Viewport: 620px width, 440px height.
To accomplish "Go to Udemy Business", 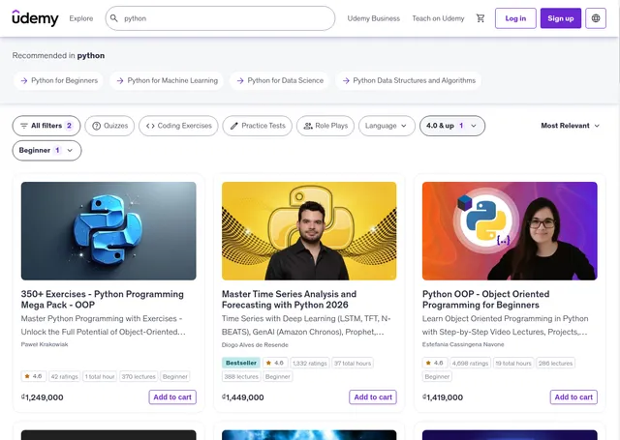I will pos(373,18).
